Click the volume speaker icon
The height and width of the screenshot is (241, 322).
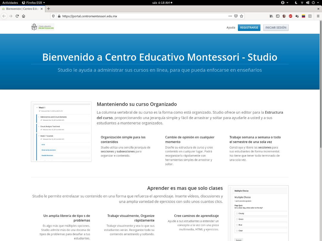point(308,3)
